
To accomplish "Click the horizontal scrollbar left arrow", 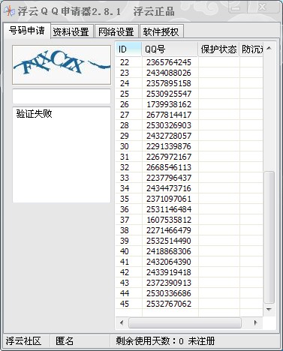I will [122, 322].
